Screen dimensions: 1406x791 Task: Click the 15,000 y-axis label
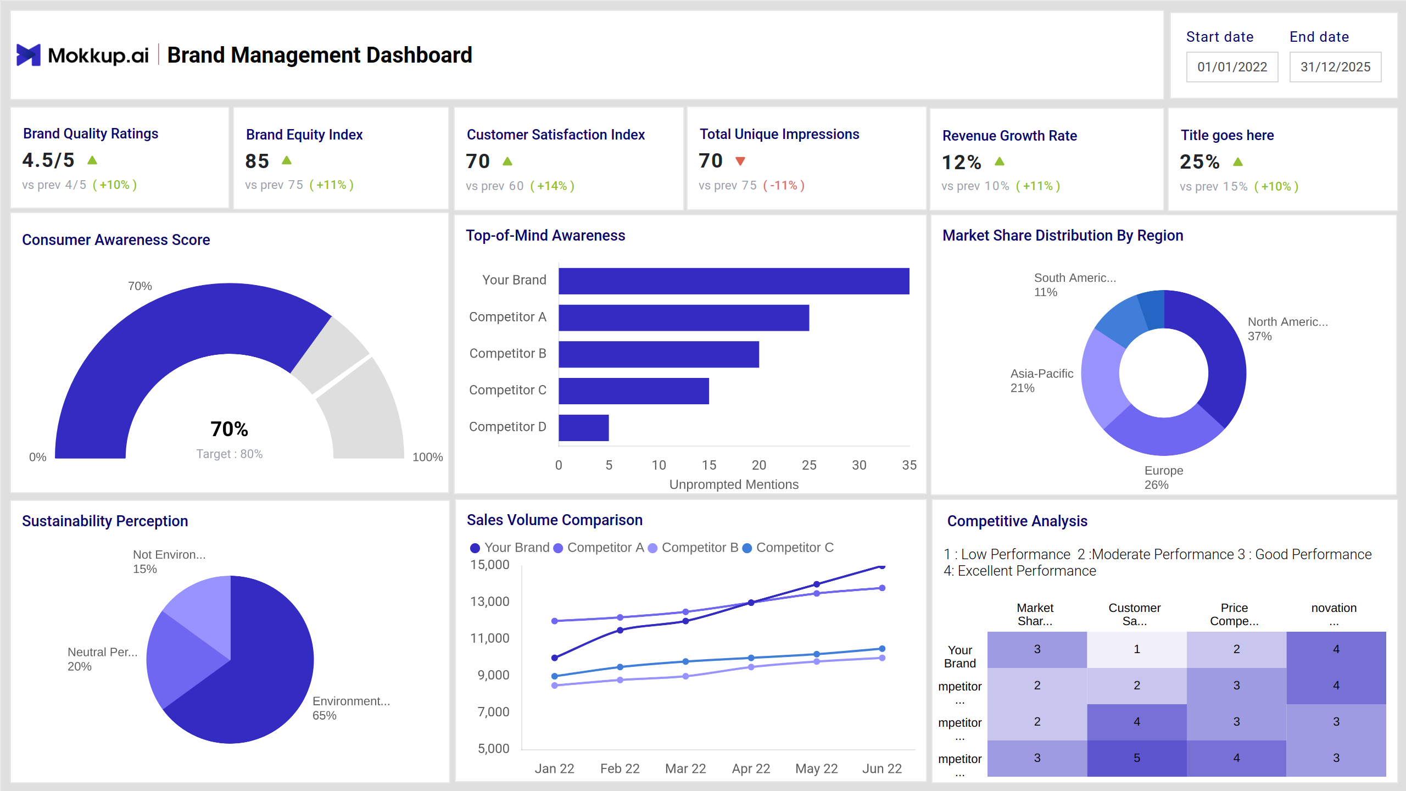pos(490,565)
